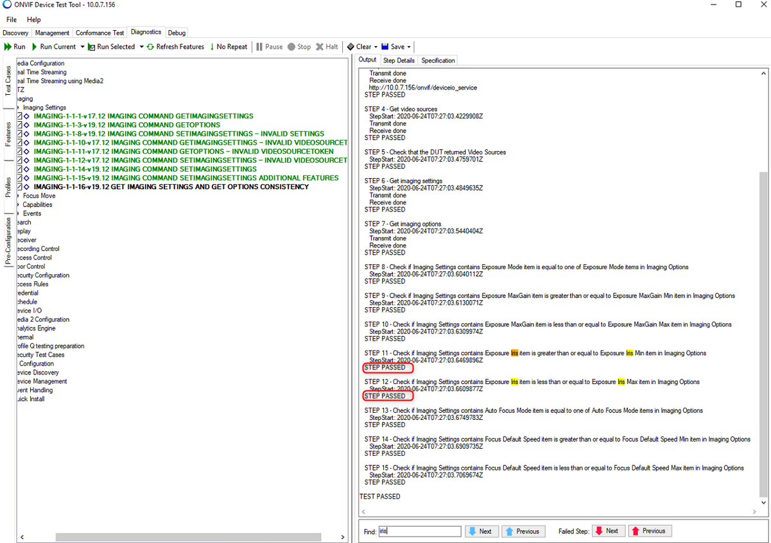Click the Run double-arrow toolbar icon
The image size is (771, 543).
point(8,47)
